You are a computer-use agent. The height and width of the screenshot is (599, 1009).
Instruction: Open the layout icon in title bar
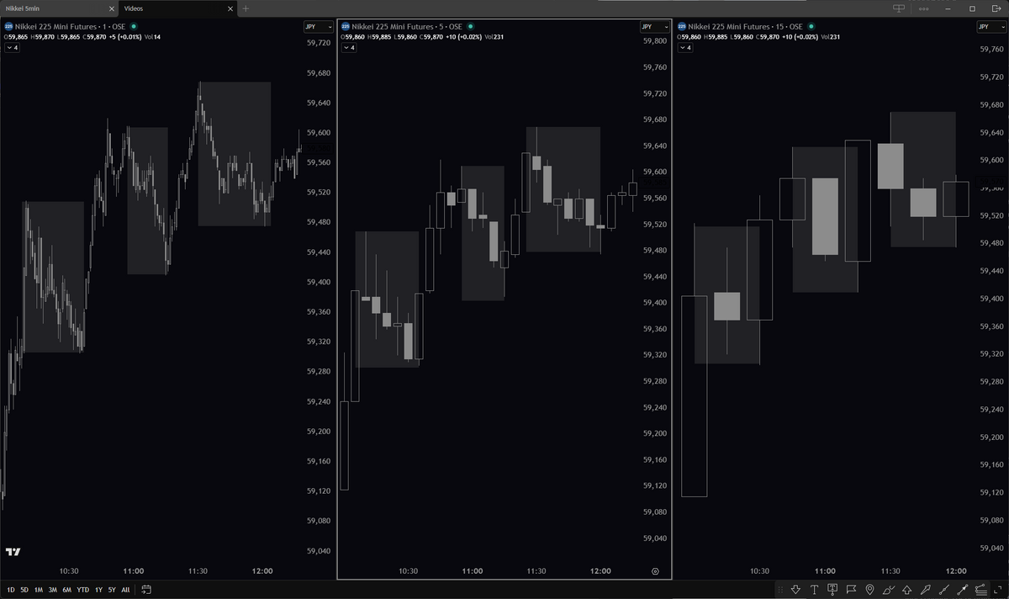[x=899, y=8]
